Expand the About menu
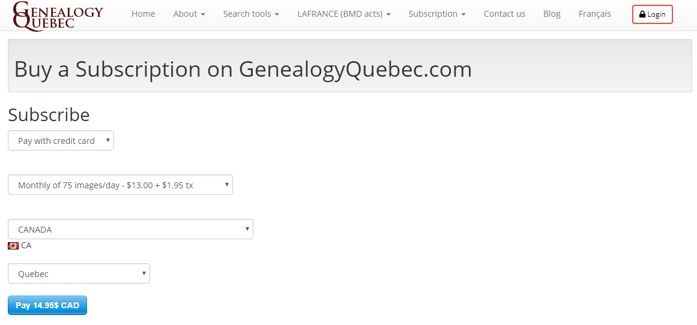The image size is (697, 325). (189, 14)
